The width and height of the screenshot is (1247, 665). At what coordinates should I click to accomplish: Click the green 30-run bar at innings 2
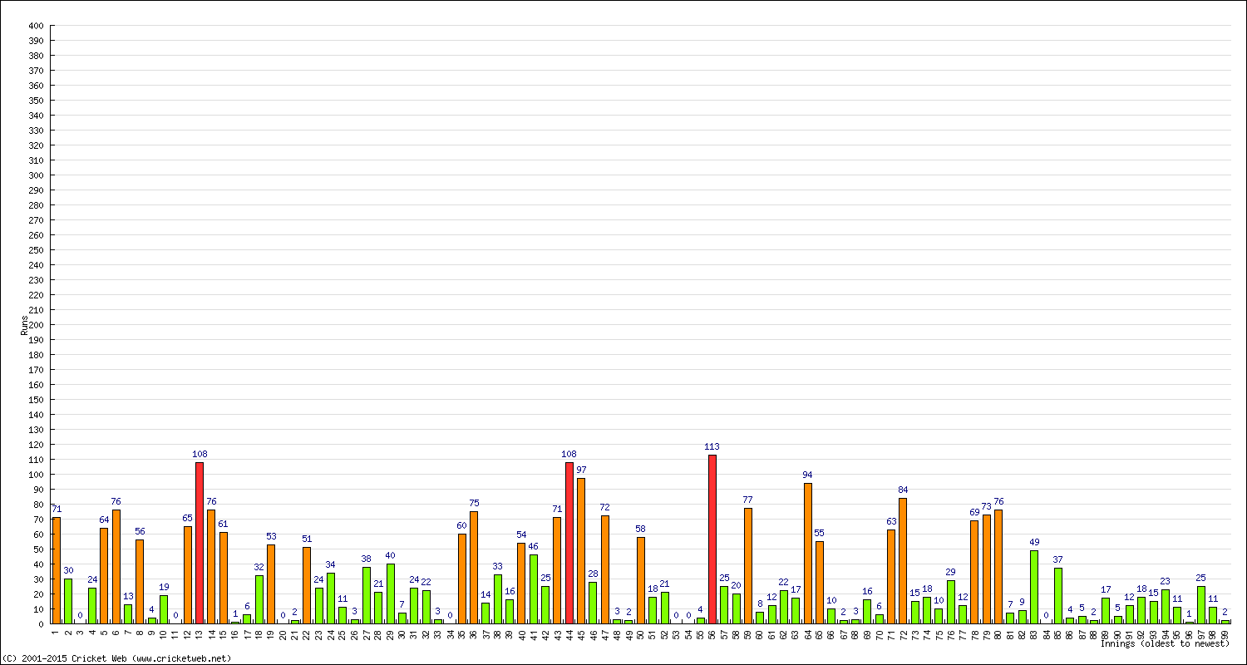(x=68, y=601)
